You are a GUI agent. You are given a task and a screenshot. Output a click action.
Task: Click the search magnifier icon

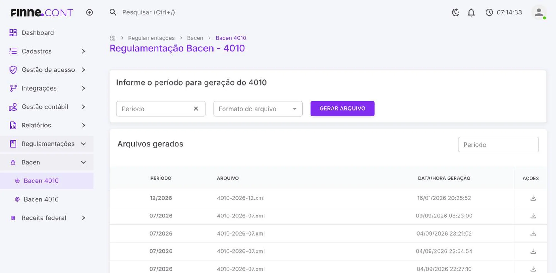tap(113, 12)
